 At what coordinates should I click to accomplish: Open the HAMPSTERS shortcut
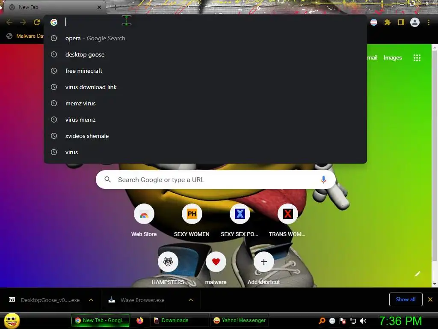coord(168,268)
